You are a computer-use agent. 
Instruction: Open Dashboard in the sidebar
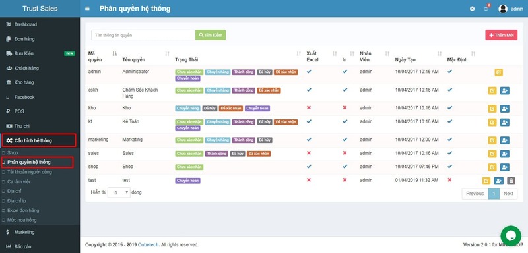pyautogui.click(x=40, y=24)
